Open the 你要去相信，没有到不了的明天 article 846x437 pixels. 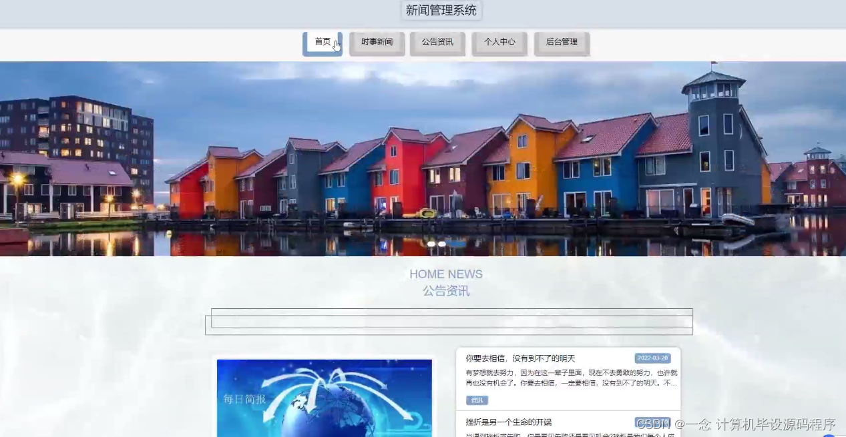point(520,358)
